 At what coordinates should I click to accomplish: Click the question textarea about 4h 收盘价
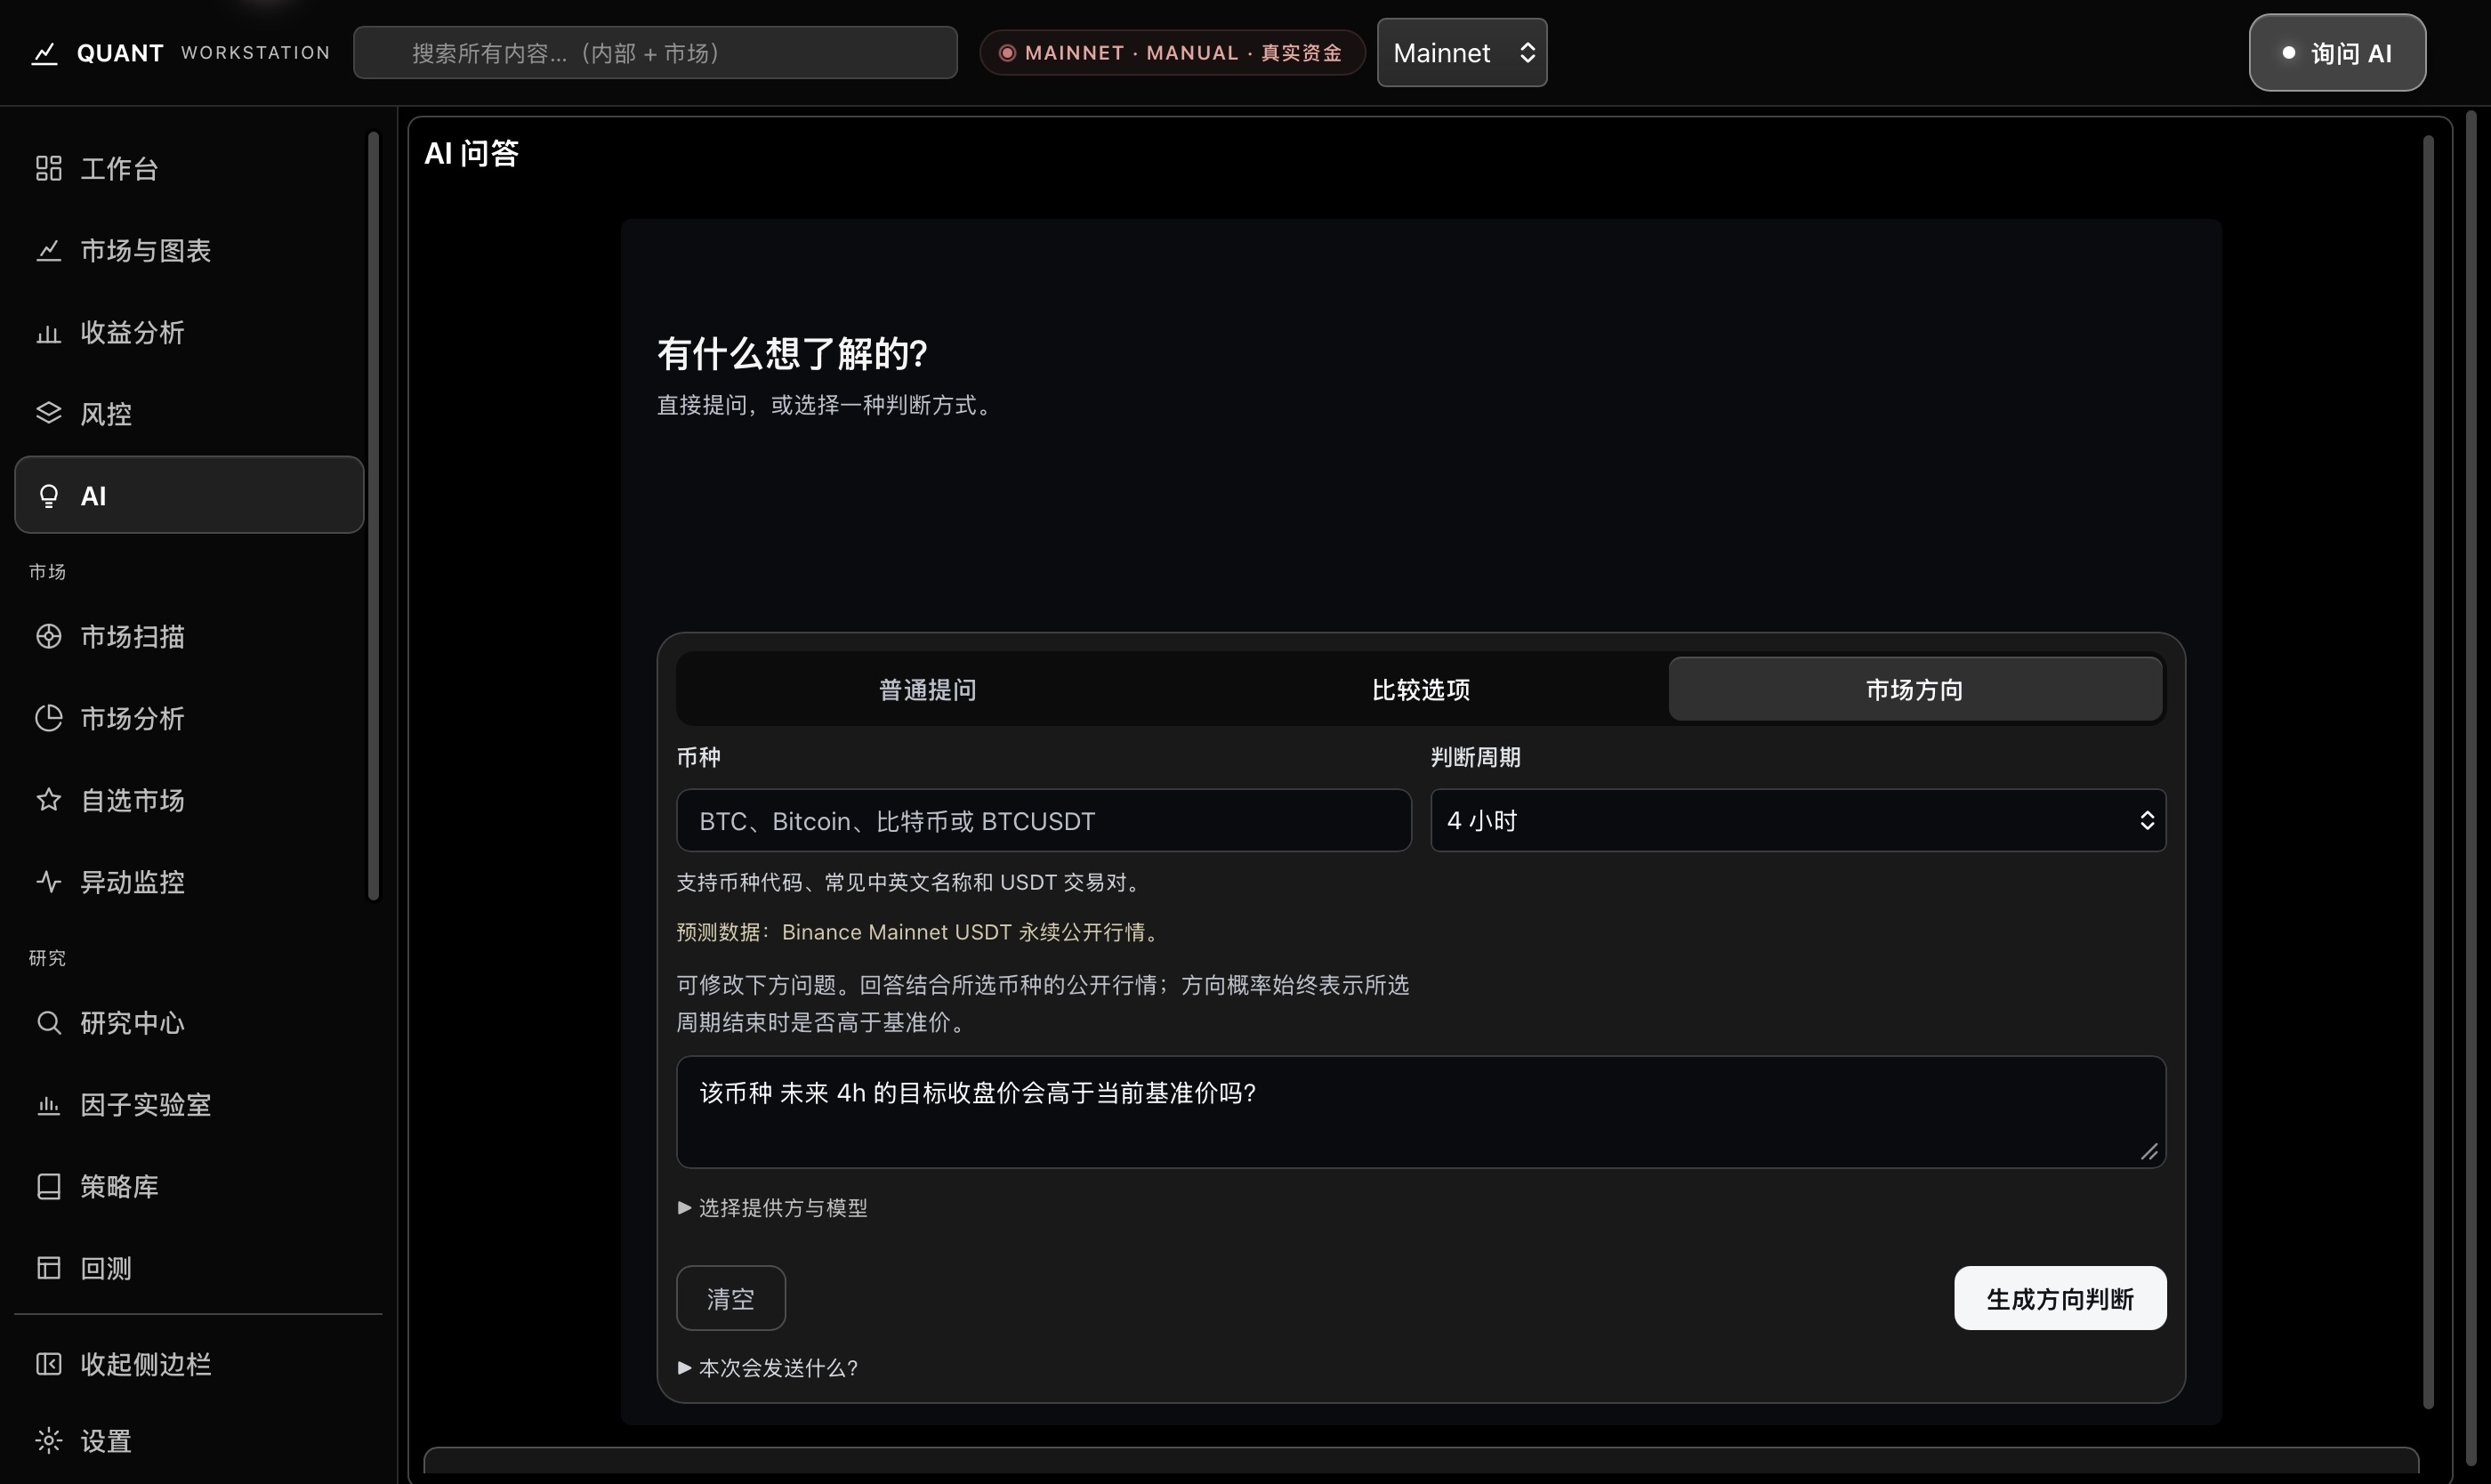pos(1420,1111)
